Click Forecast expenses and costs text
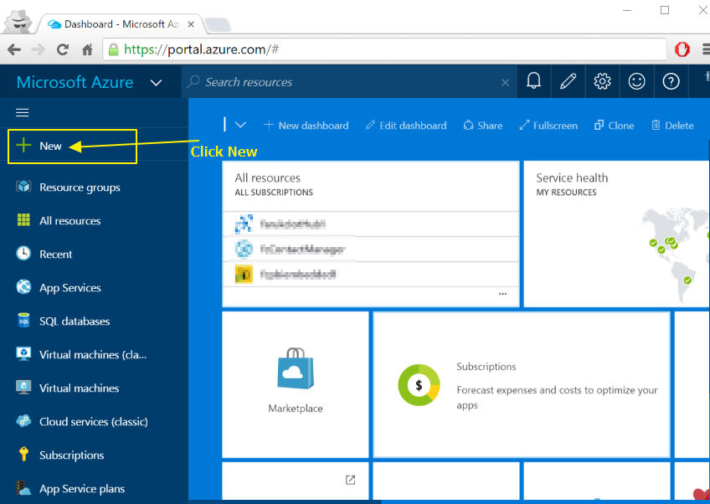710x504 pixels. pos(557,397)
